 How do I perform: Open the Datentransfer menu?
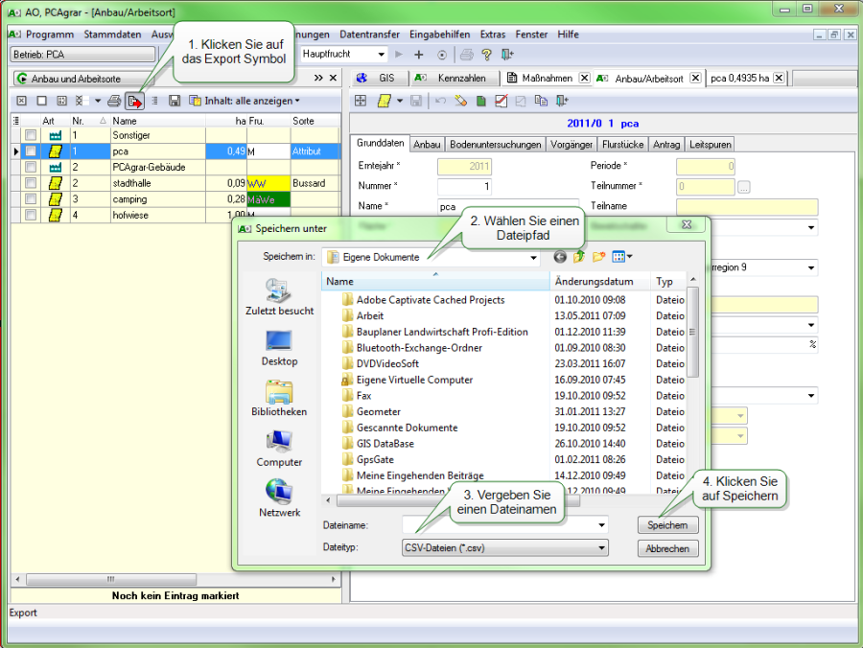point(369,34)
